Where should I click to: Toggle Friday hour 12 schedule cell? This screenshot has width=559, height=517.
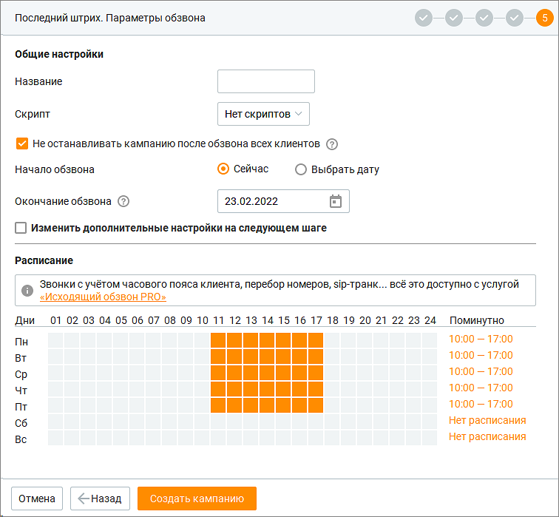[x=234, y=405]
